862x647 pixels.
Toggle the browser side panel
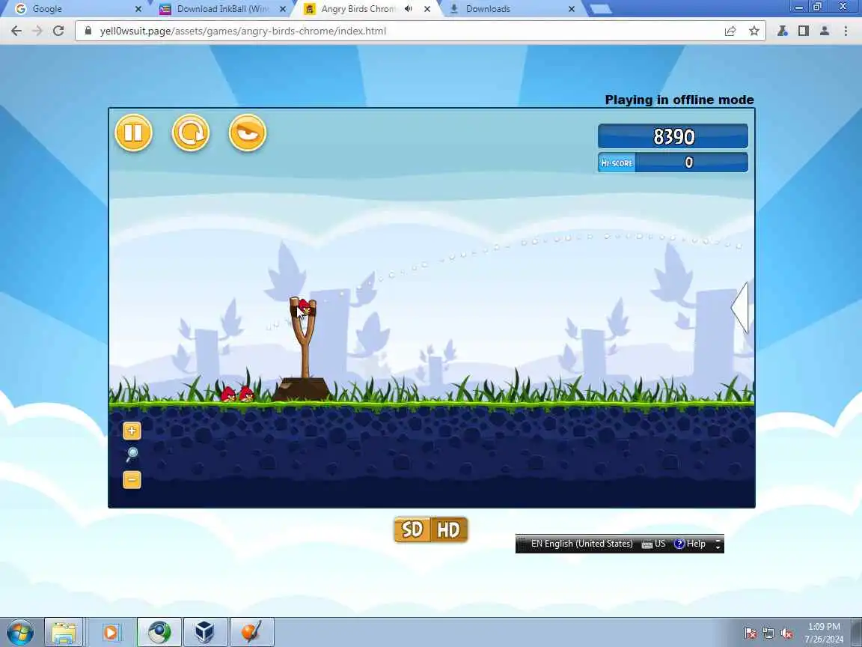(x=803, y=31)
